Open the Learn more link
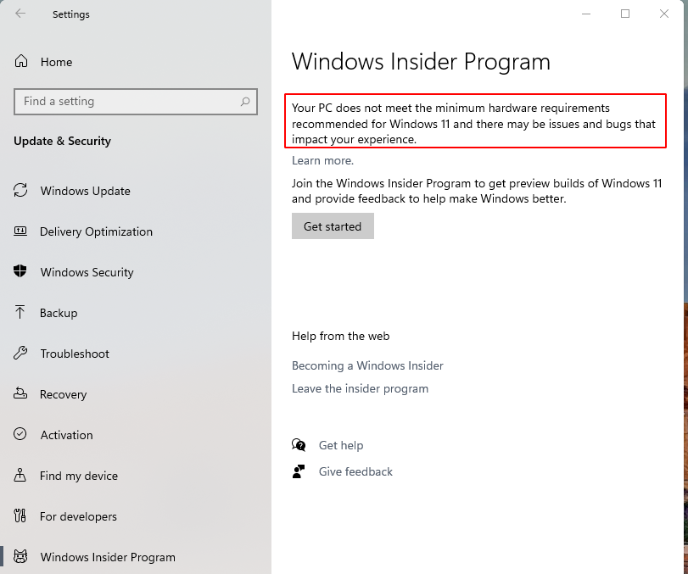 coord(322,160)
